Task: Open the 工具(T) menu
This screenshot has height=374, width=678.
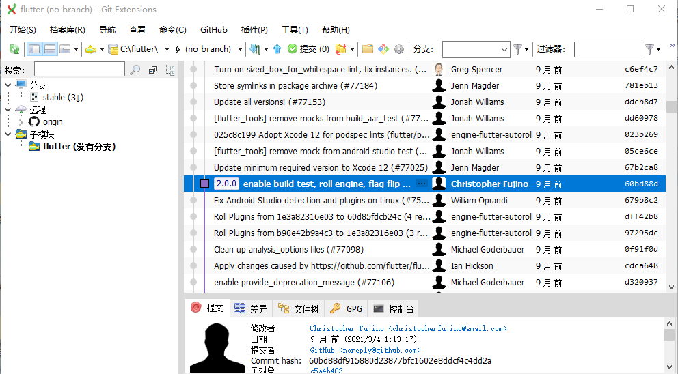Action: point(295,30)
